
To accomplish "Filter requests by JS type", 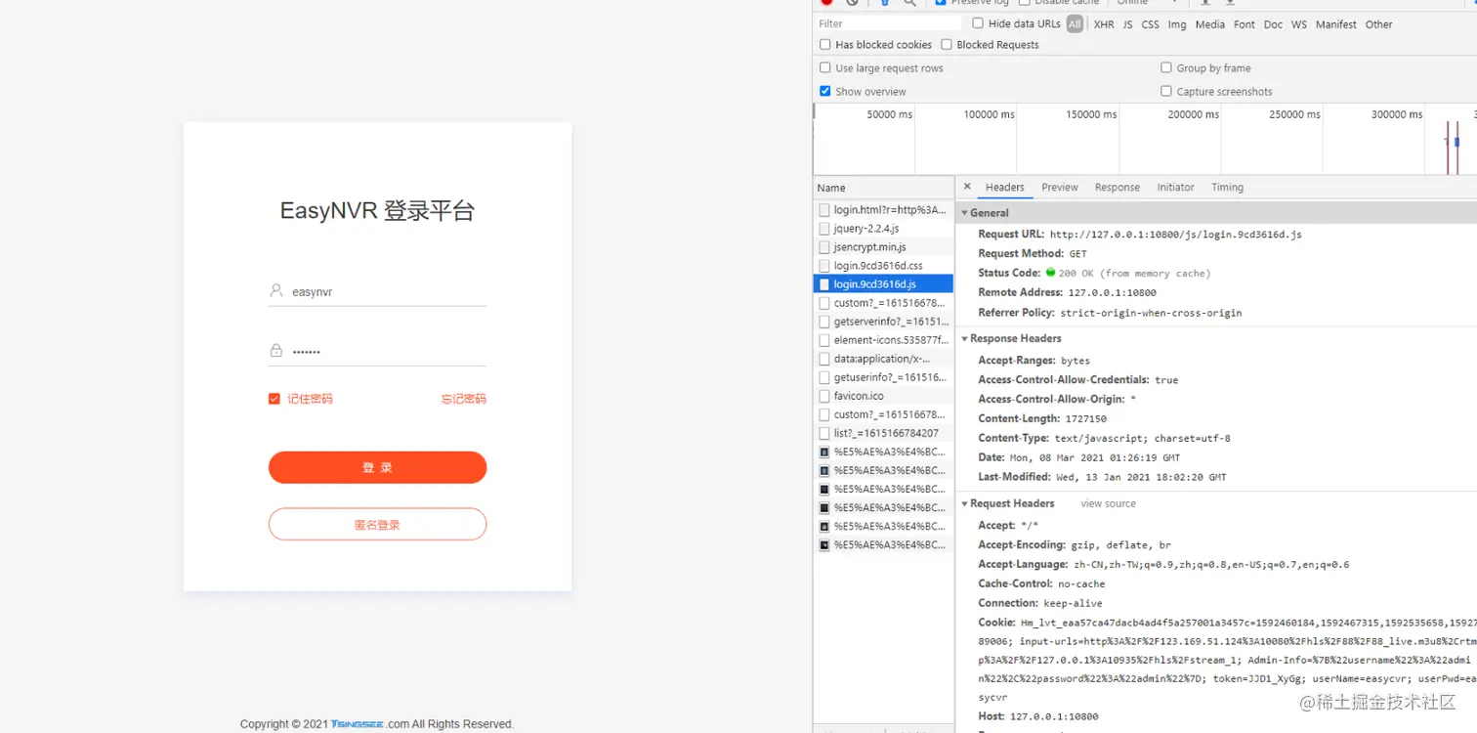I will pyautogui.click(x=1127, y=24).
